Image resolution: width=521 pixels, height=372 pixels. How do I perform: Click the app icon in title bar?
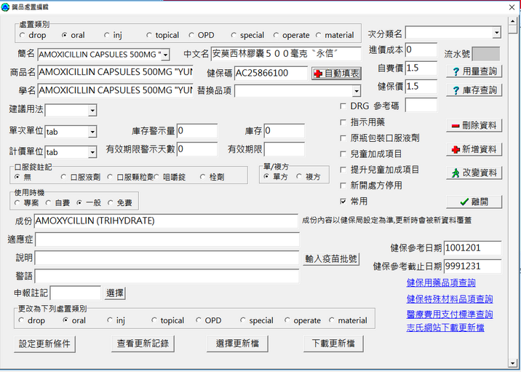coord(5,7)
